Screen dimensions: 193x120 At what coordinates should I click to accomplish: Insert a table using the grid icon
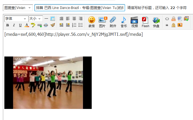[x=53, y=19]
